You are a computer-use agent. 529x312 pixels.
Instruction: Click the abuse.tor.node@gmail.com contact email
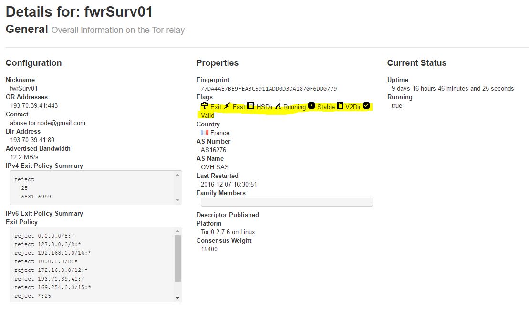click(48, 123)
